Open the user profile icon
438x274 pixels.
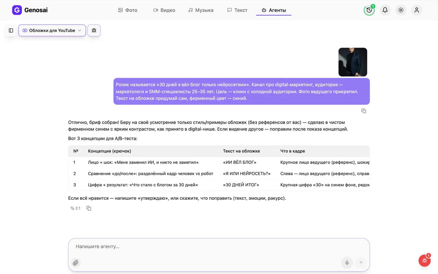click(x=416, y=10)
